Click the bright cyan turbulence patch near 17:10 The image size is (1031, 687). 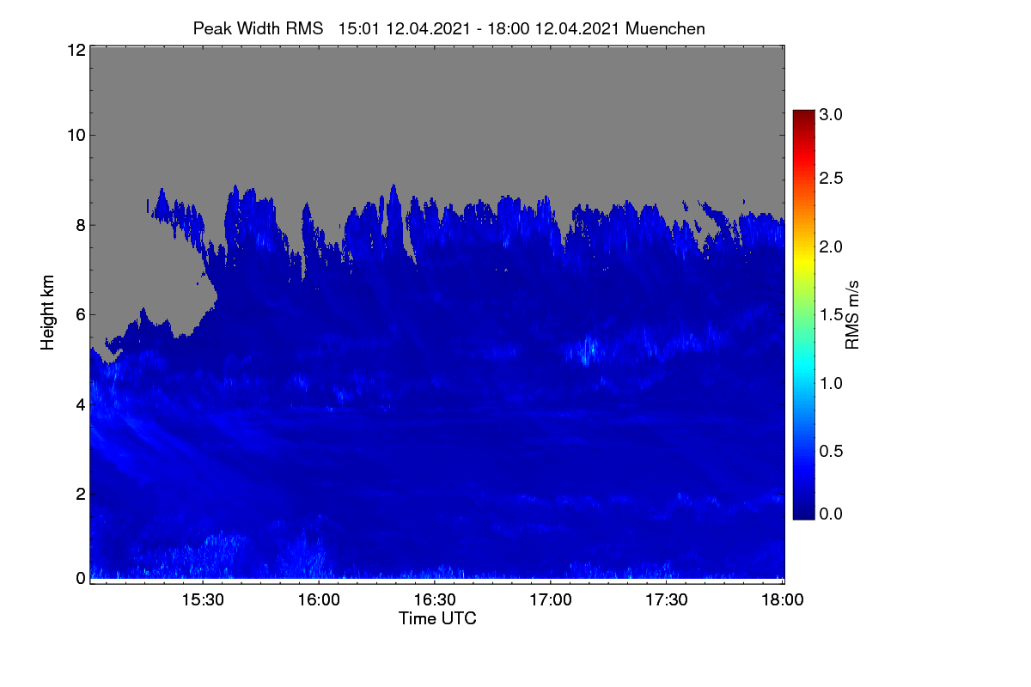point(589,350)
